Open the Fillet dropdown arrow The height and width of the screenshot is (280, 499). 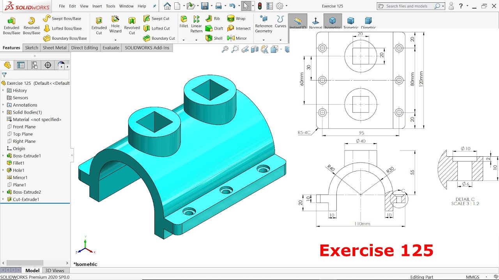tap(184, 40)
